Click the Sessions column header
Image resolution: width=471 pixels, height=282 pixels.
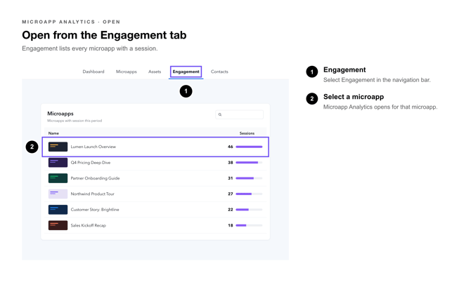pos(247,133)
